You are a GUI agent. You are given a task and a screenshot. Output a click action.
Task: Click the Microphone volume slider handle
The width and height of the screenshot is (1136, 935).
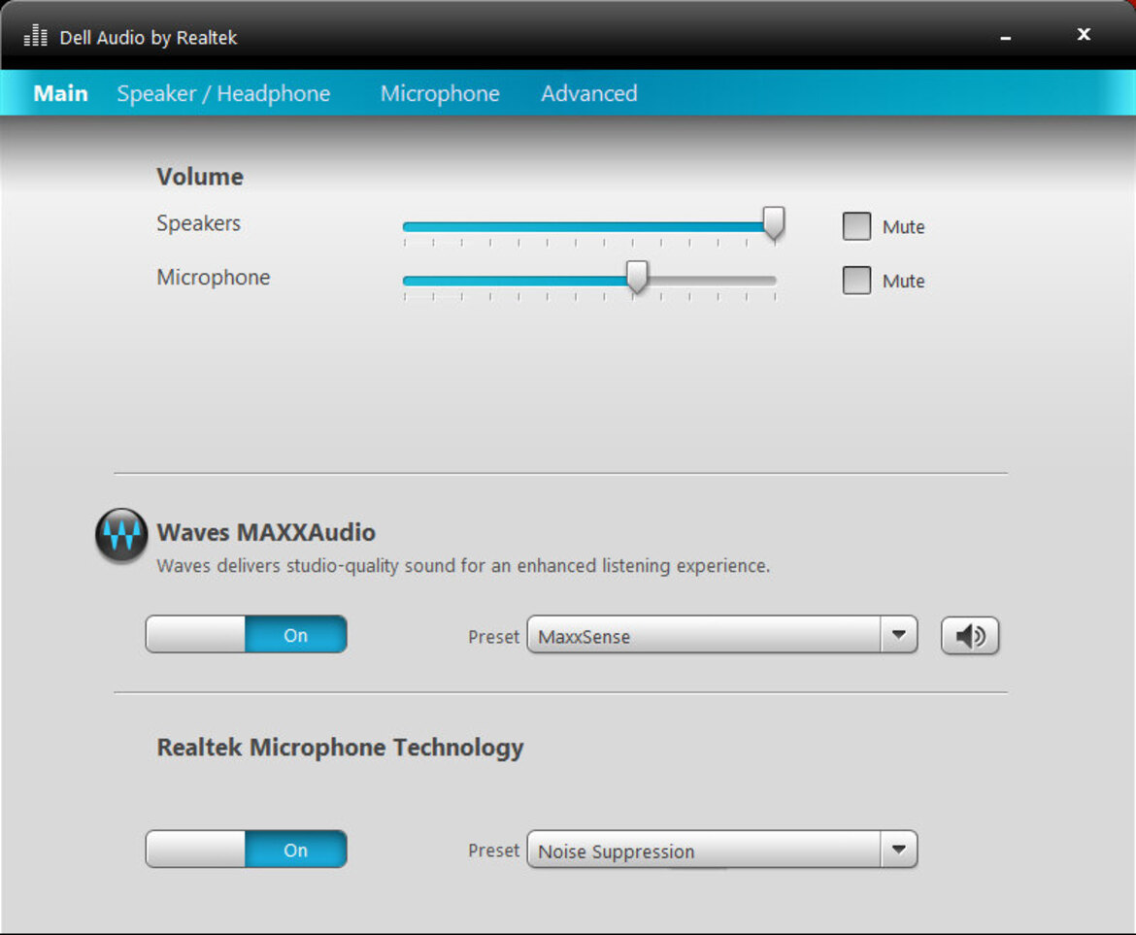tap(637, 278)
